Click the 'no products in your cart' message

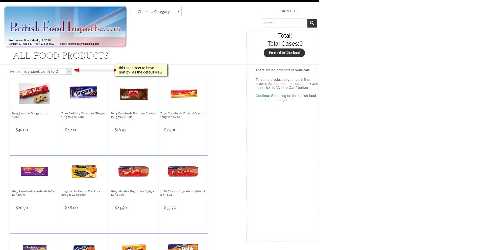pos(283,70)
